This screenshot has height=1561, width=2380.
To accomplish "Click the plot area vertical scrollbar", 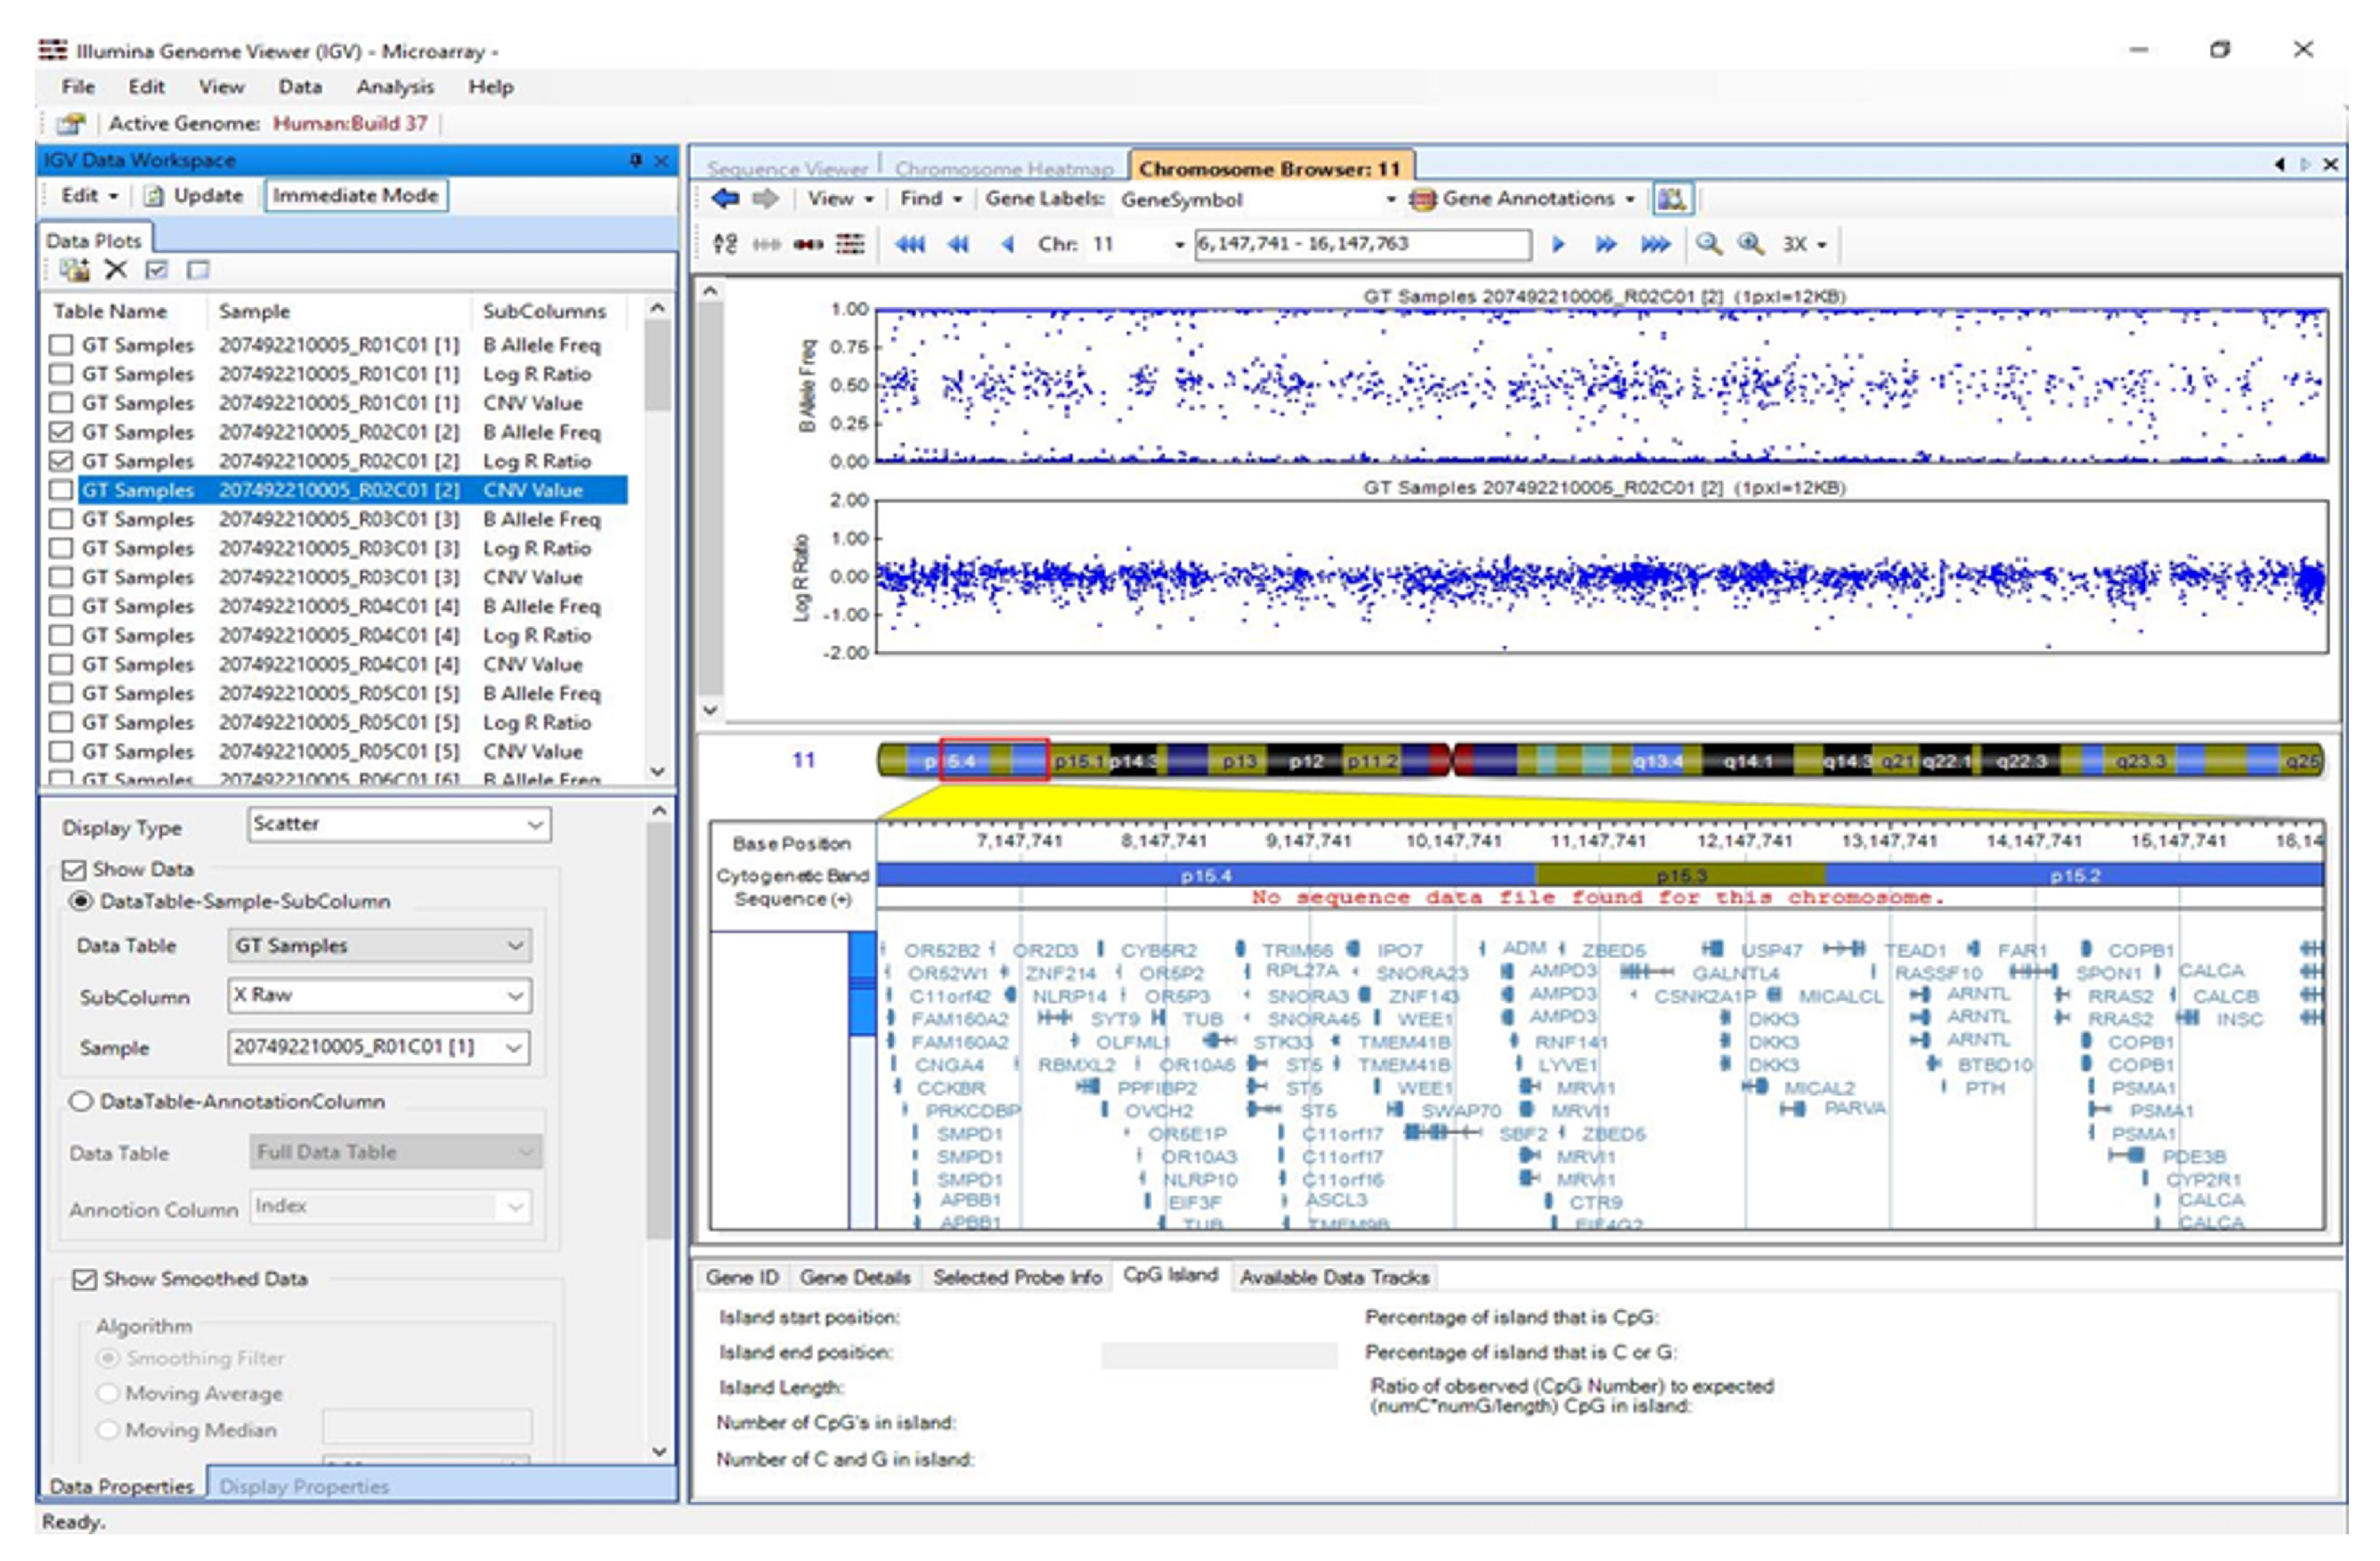I will point(710,500).
